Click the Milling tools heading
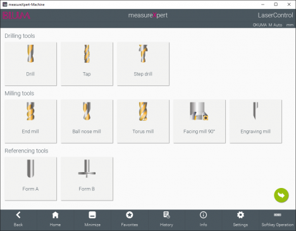 pyautogui.click(x=20, y=93)
